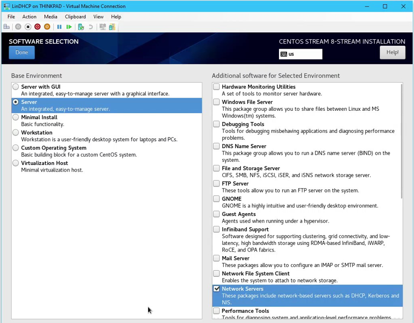Check Windows File Server
414x323 pixels.
click(x=216, y=102)
